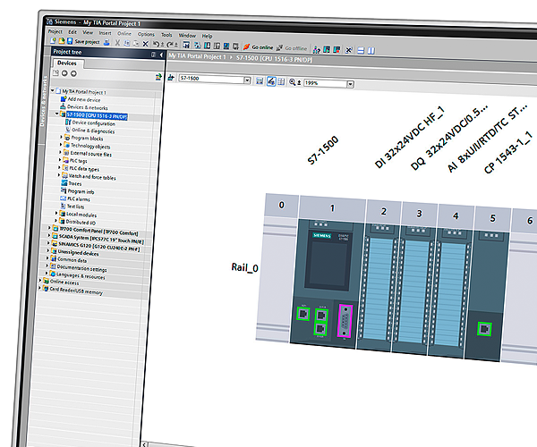Click the Delete X icon in toolbar

click(145, 44)
